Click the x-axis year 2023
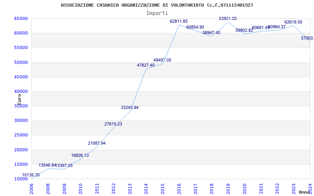The image size is (314, 196). point(294,189)
